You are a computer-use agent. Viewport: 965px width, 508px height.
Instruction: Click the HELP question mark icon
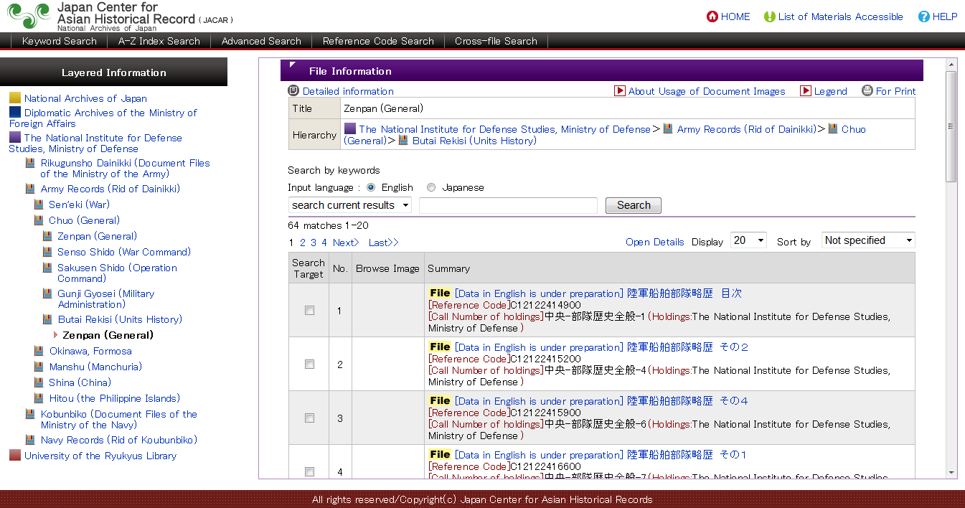[924, 17]
